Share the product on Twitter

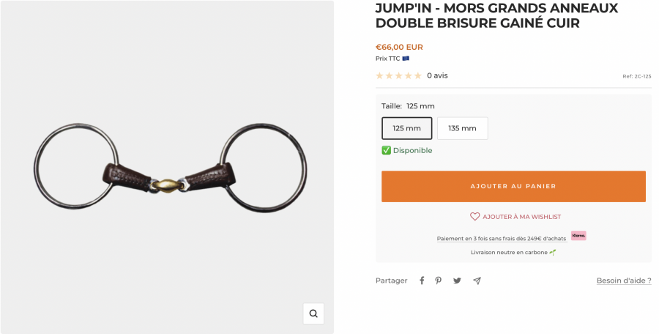[457, 281]
